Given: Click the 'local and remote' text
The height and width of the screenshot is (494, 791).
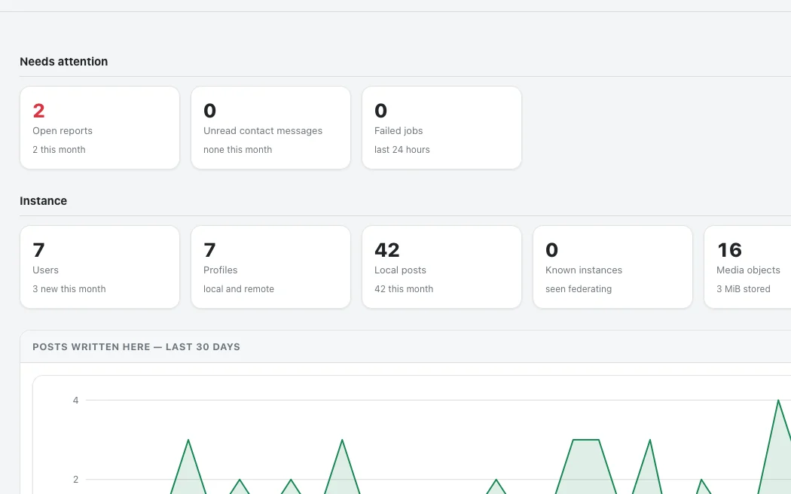Looking at the screenshot, I should [239, 289].
